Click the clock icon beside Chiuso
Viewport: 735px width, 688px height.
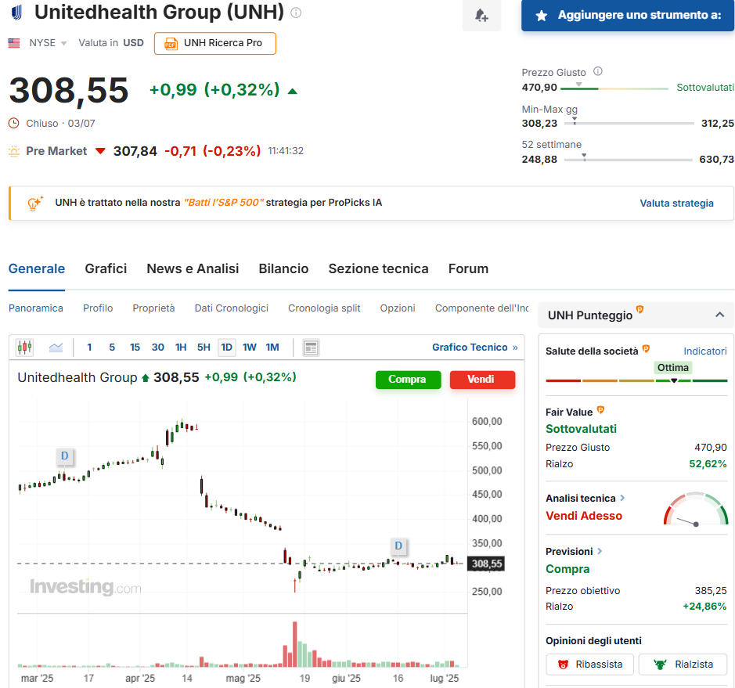14,123
